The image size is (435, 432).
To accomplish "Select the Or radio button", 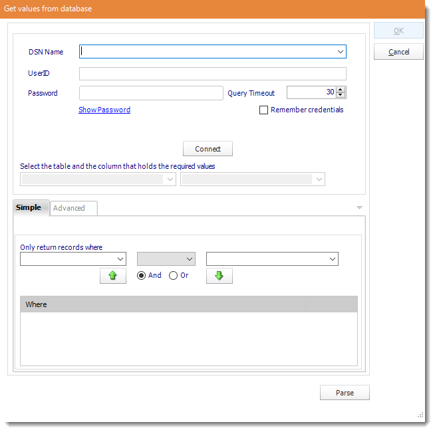I will 173,275.
